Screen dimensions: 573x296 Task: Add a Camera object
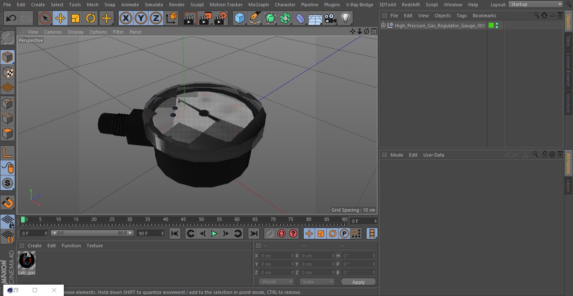point(331,18)
